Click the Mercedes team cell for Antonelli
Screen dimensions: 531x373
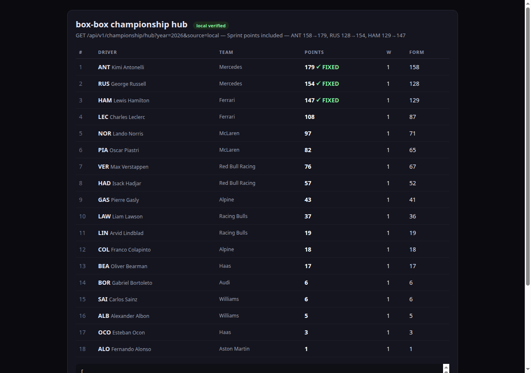pos(231,67)
